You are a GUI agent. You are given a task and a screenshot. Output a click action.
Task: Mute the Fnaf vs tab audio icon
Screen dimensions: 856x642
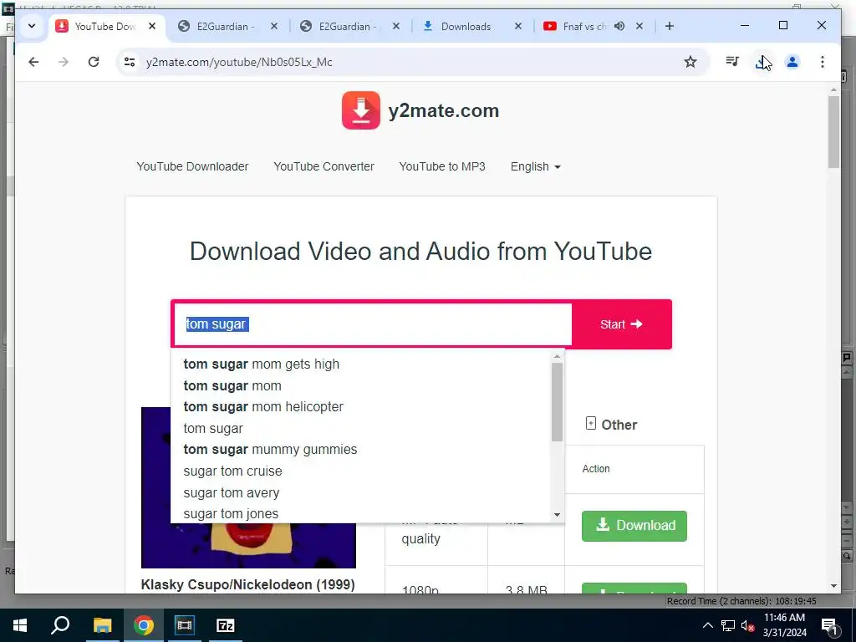619,26
